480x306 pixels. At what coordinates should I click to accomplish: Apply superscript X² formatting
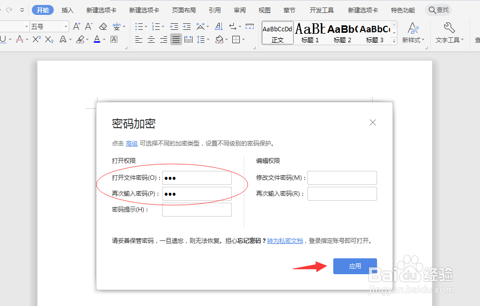click(x=37, y=39)
